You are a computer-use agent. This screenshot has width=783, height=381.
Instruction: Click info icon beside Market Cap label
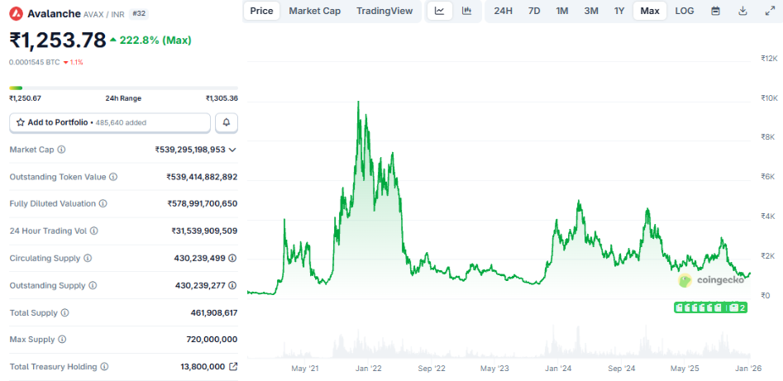[x=62, y=150]
